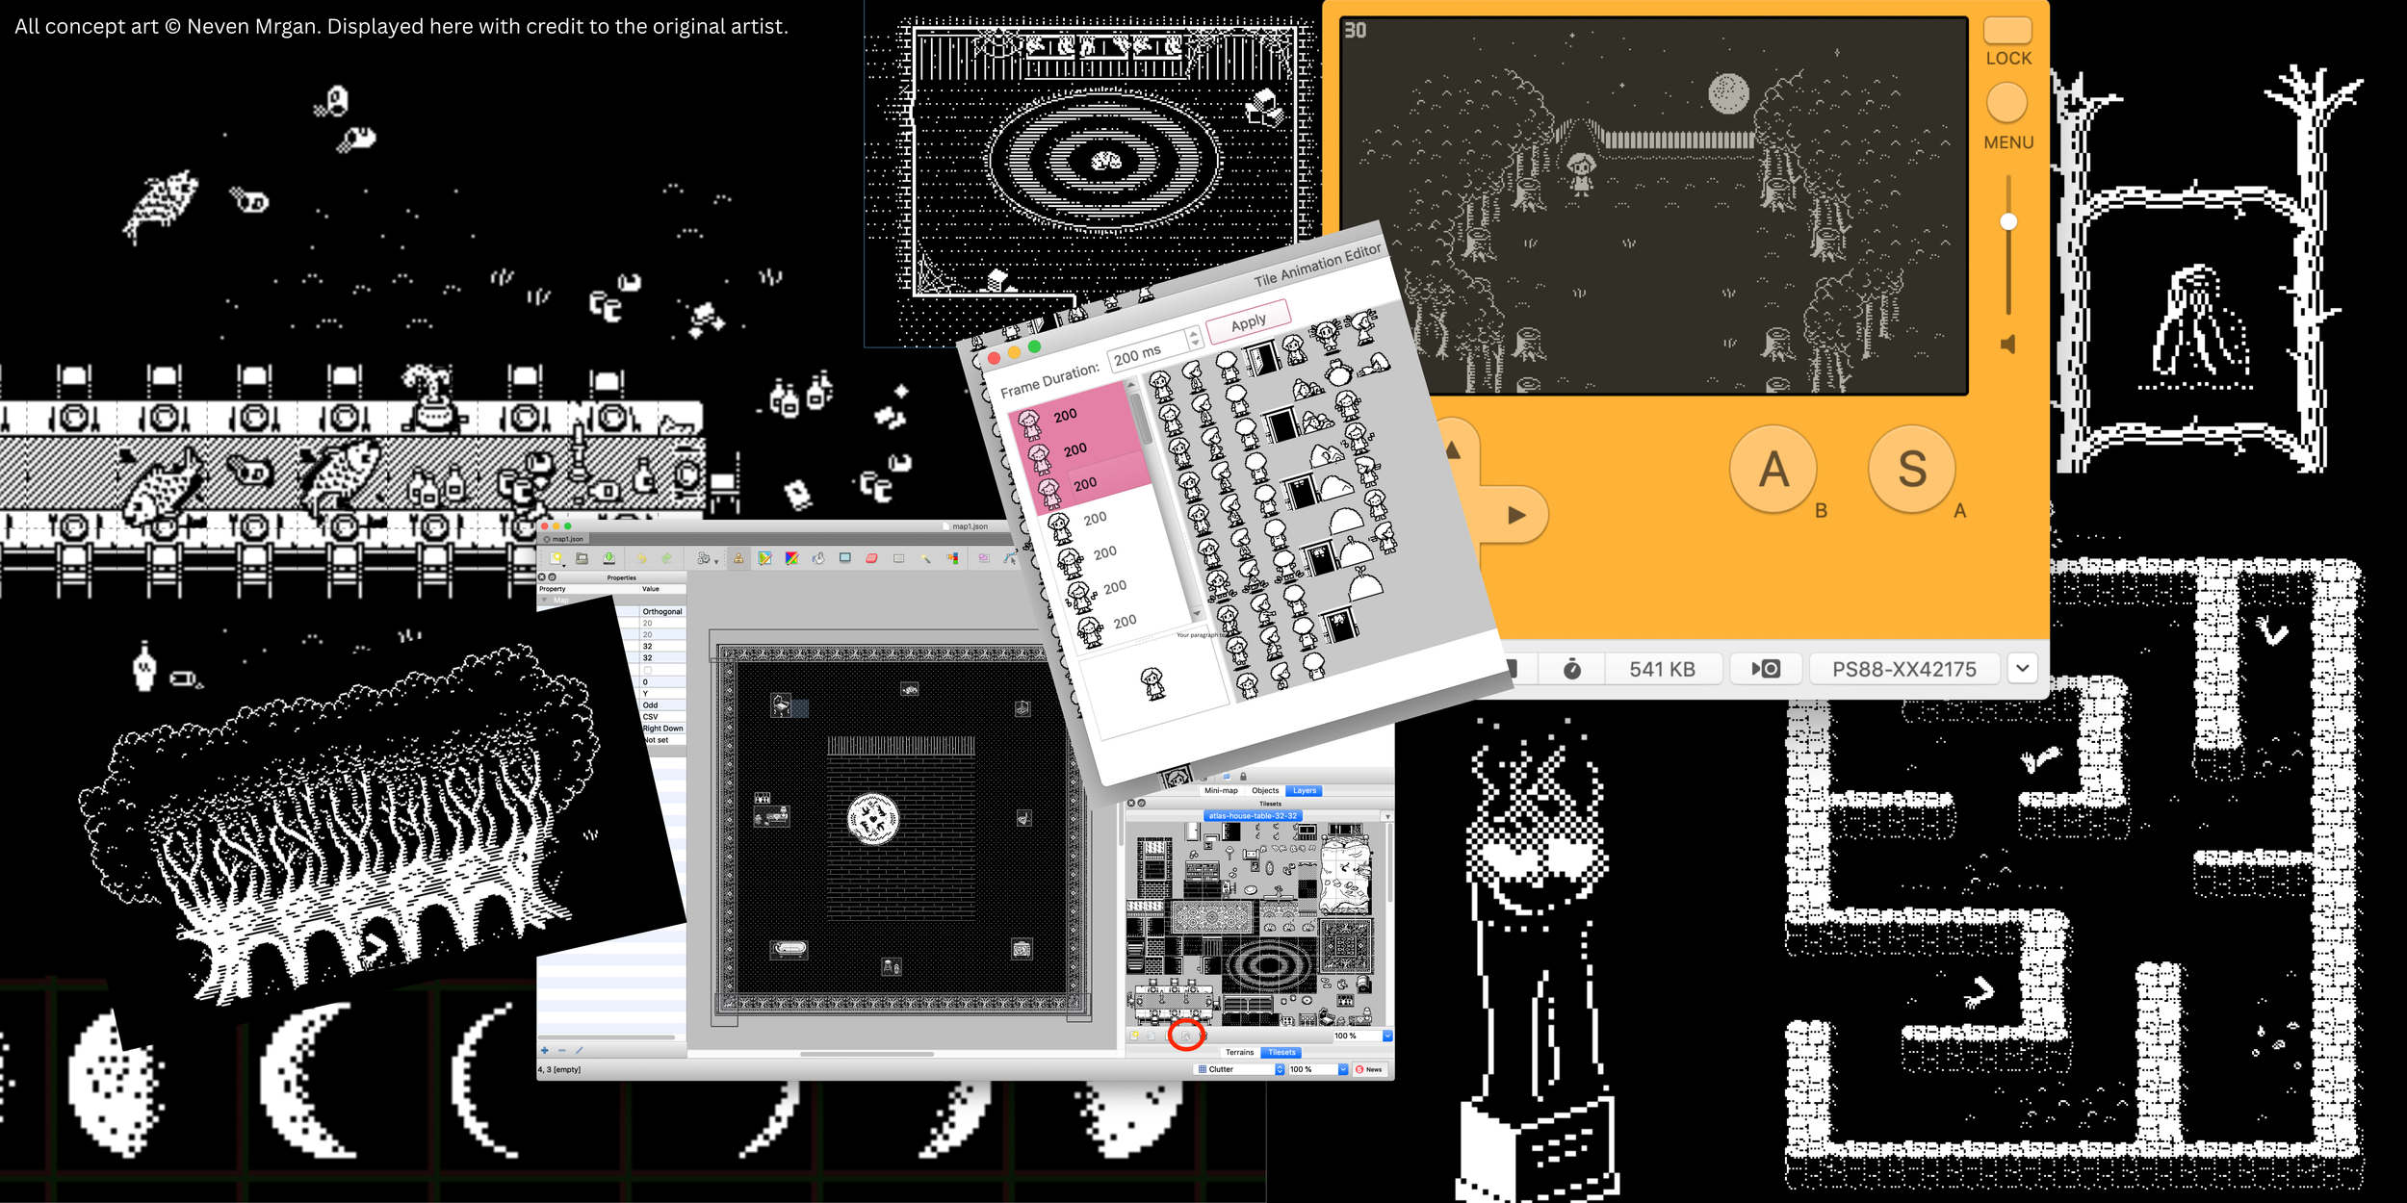Viewport: 2407px width, 1203px height.
Task: Select the atlas-house-table-32-32 tileset tab
Action: pos(1253,815)
